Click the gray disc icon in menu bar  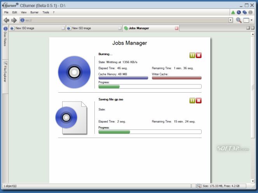251,12
